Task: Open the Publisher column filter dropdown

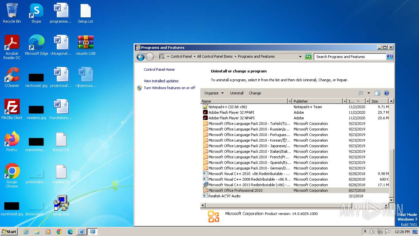Action: (344, 101)
